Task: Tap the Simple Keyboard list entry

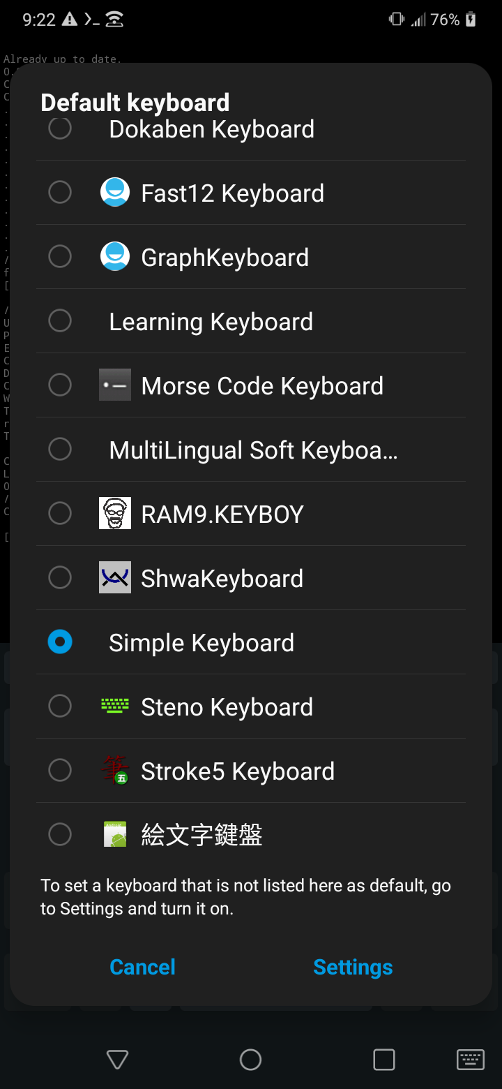Action: (x=201, y=642)
